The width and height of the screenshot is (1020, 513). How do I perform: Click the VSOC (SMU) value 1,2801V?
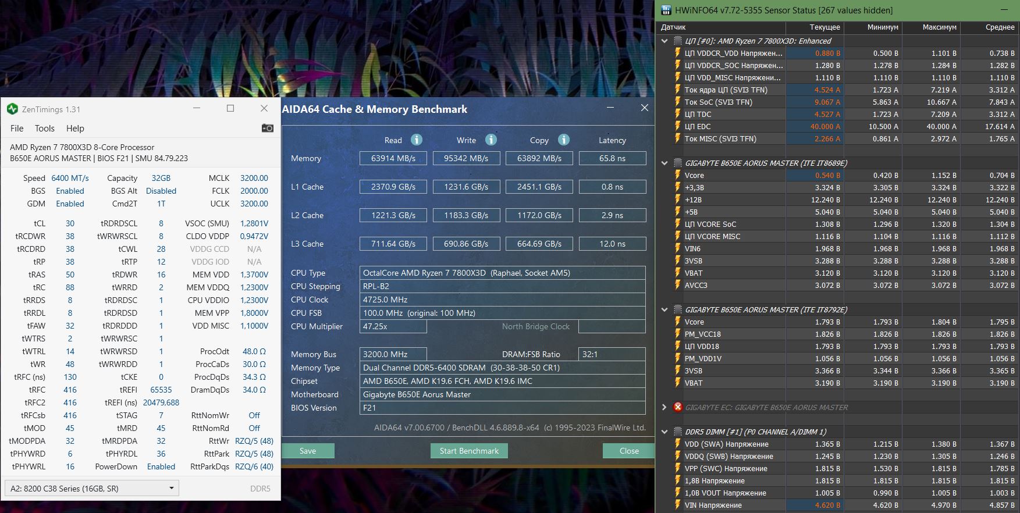coord(254,223)
